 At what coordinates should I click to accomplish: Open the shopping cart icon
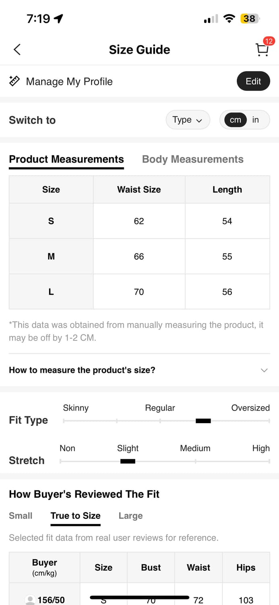262,50
